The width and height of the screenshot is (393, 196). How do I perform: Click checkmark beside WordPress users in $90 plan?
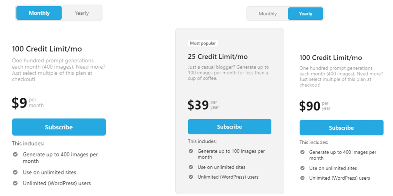pos(303,178)
